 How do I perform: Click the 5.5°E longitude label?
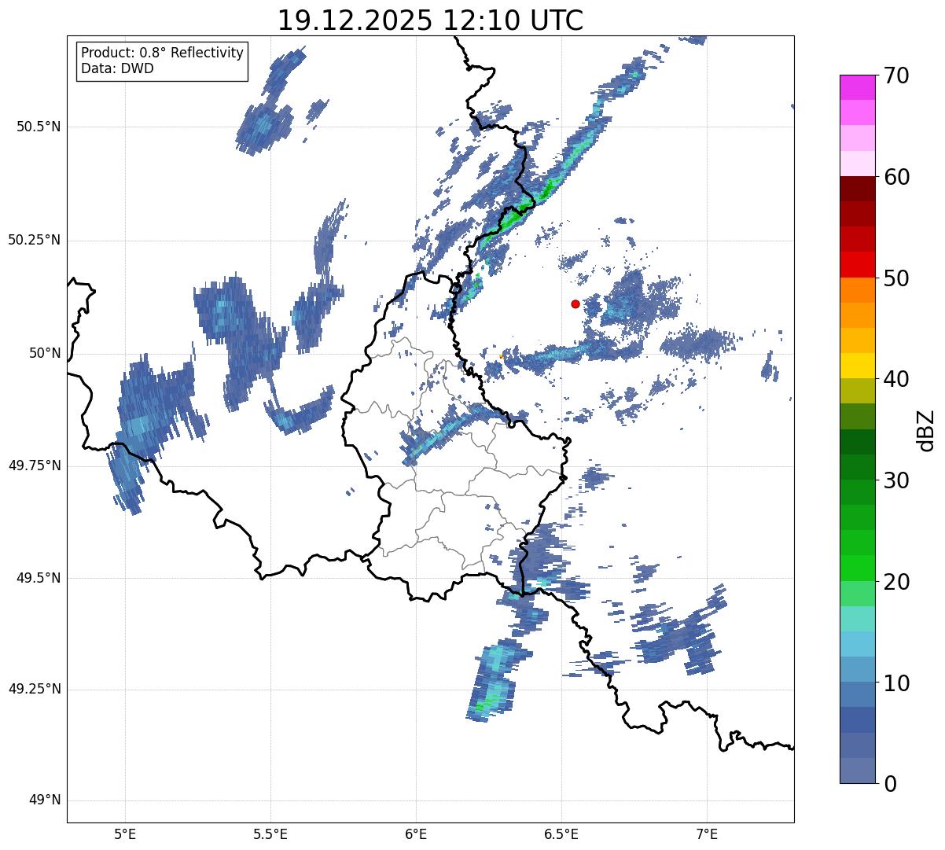pos(270,833)
